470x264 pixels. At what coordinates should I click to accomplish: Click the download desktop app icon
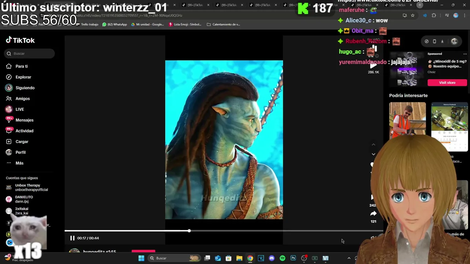pyautogui.click(x=442, y=41)
